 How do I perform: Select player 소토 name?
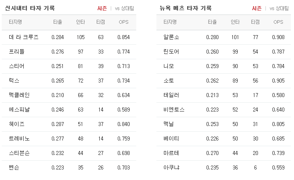coord(169,80)
